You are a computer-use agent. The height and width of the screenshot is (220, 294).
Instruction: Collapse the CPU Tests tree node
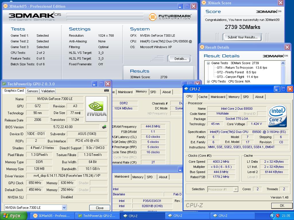(x=208, y=81)
